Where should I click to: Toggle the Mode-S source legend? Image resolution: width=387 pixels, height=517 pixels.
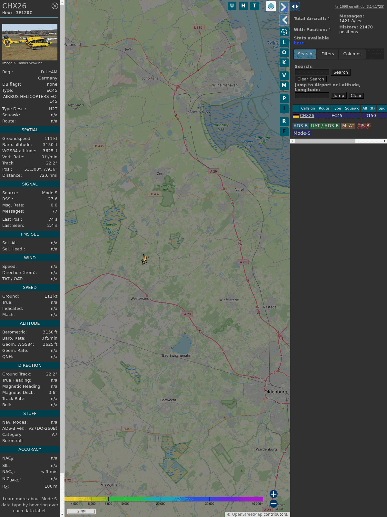(302, 133)
